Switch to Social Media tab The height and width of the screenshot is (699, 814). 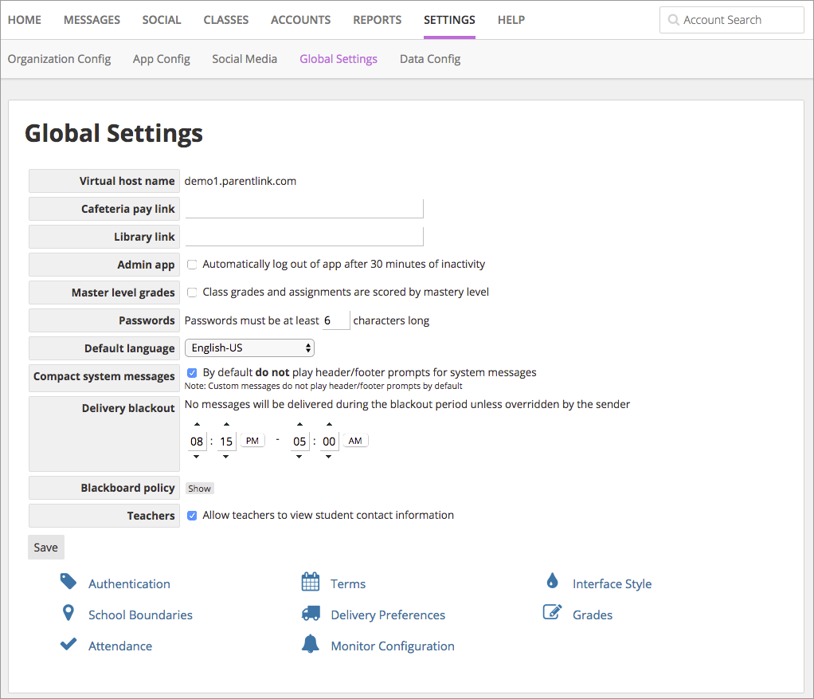tap(245, 59)
